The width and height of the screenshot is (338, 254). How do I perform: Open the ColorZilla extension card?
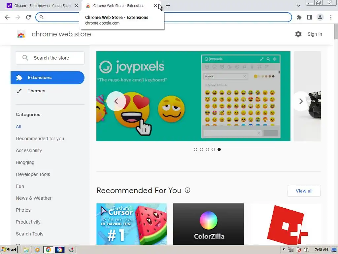[209, 224]
